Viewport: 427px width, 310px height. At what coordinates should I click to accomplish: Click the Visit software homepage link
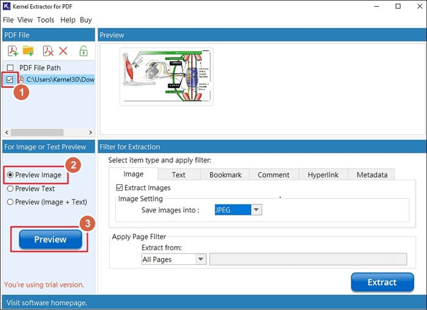(x=46, y=303)
